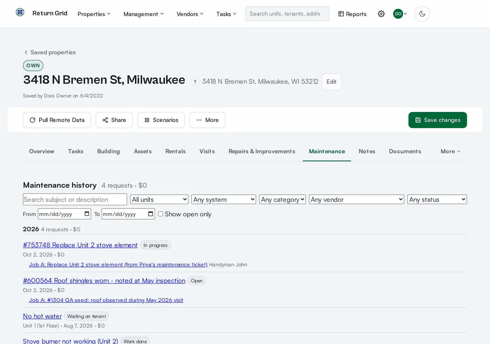
Task: Open Stove burner not working (Unit 2) request
Action: pyautogui.click(x=70, y=341)
